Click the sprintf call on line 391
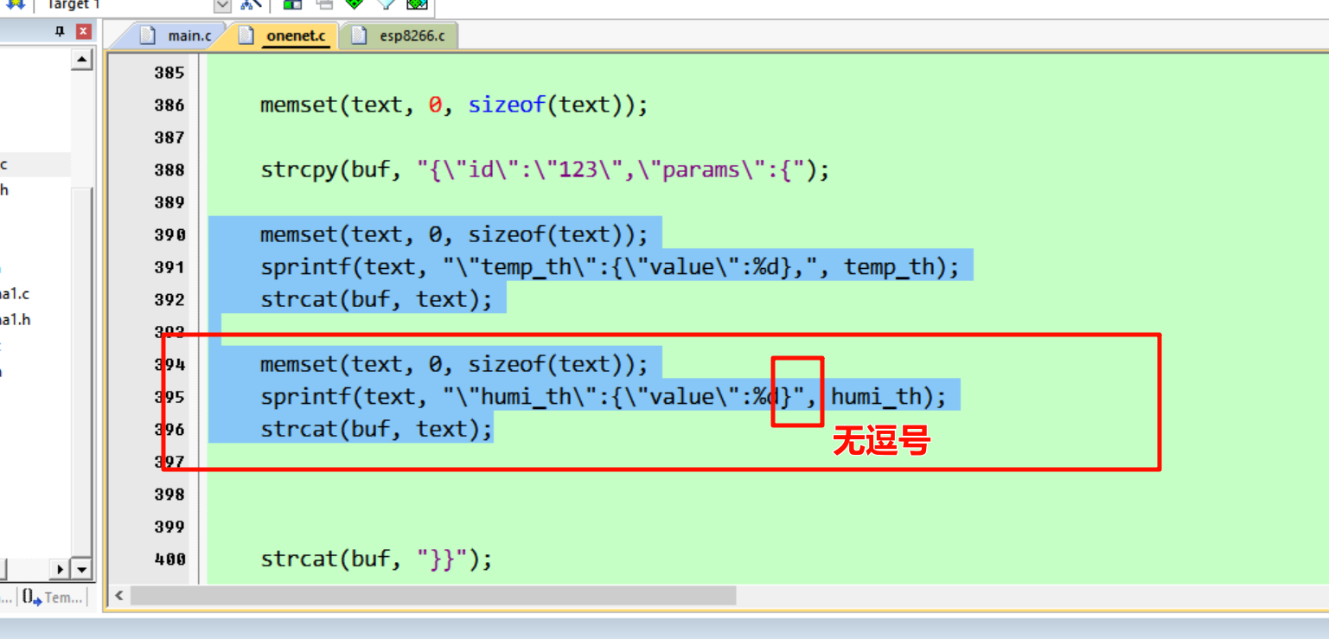 [610, 267]
